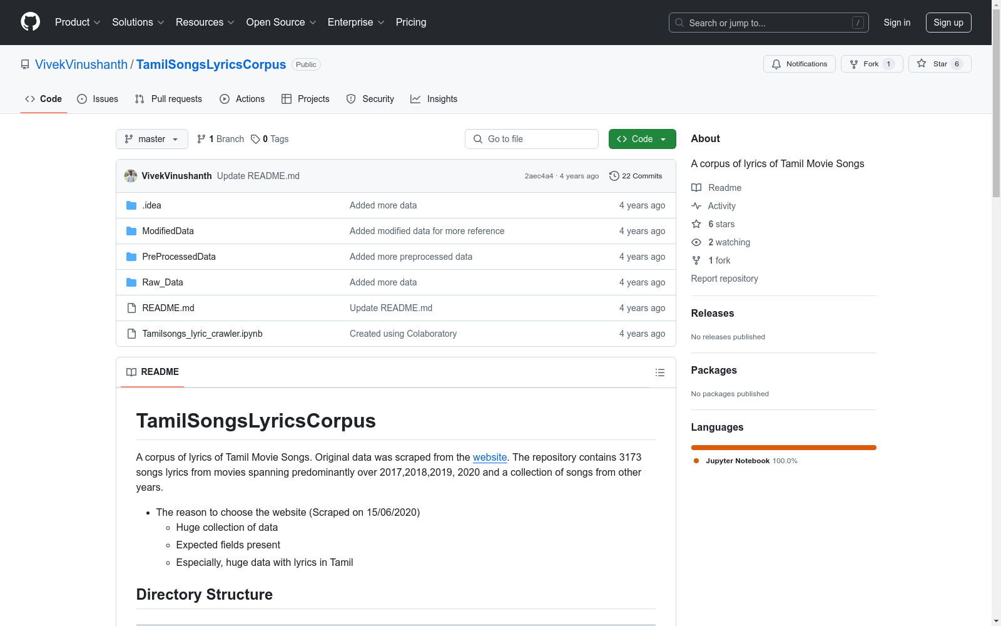1001x626 pixels.
Task: Open the 22 Commits link
Action: point(636,176)
